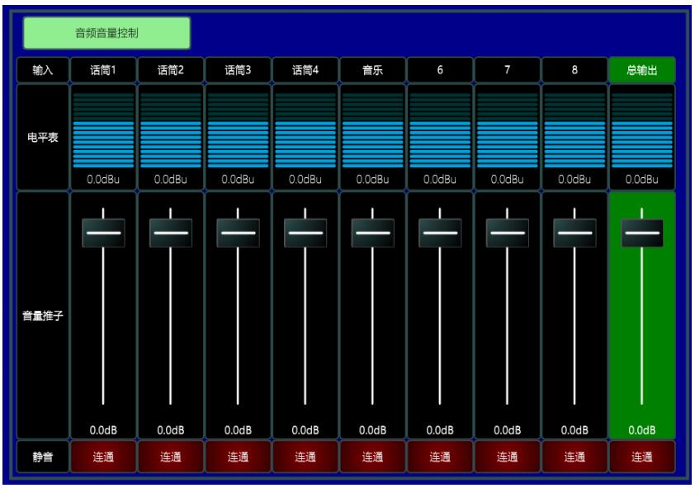Select the channel 7 header
Viewport: 695px width, 488px height.
coord(508,70)
